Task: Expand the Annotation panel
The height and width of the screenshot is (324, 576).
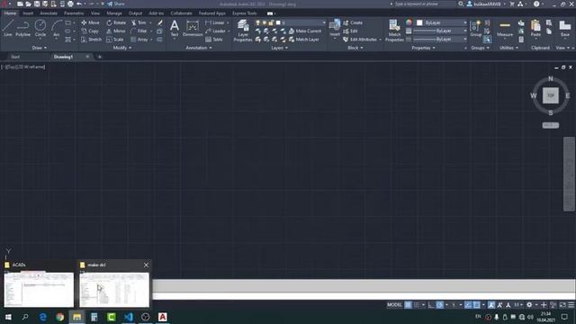Action: (199, 48)
